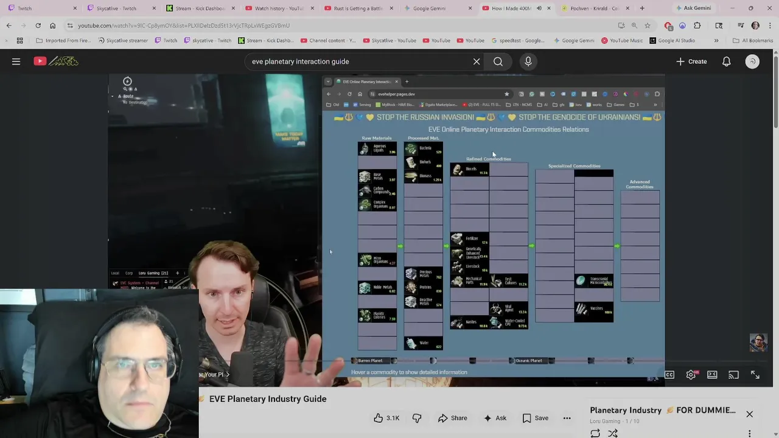
Task: Clear the YouTube search query
Action: click(x=477, y=61)
